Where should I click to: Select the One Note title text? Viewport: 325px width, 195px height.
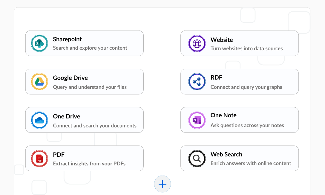tap(223, 115)
